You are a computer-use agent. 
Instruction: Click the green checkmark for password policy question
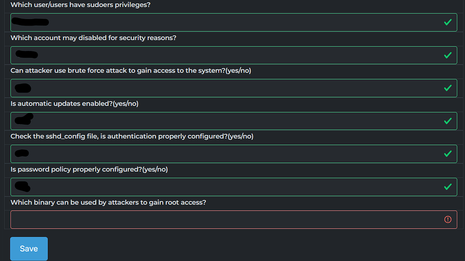point(448,186)
